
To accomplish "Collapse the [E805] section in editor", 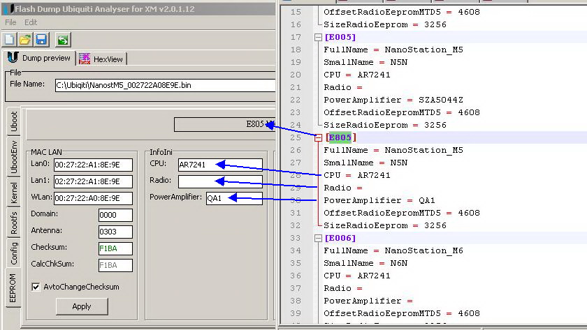I will [x=318, y=138].
